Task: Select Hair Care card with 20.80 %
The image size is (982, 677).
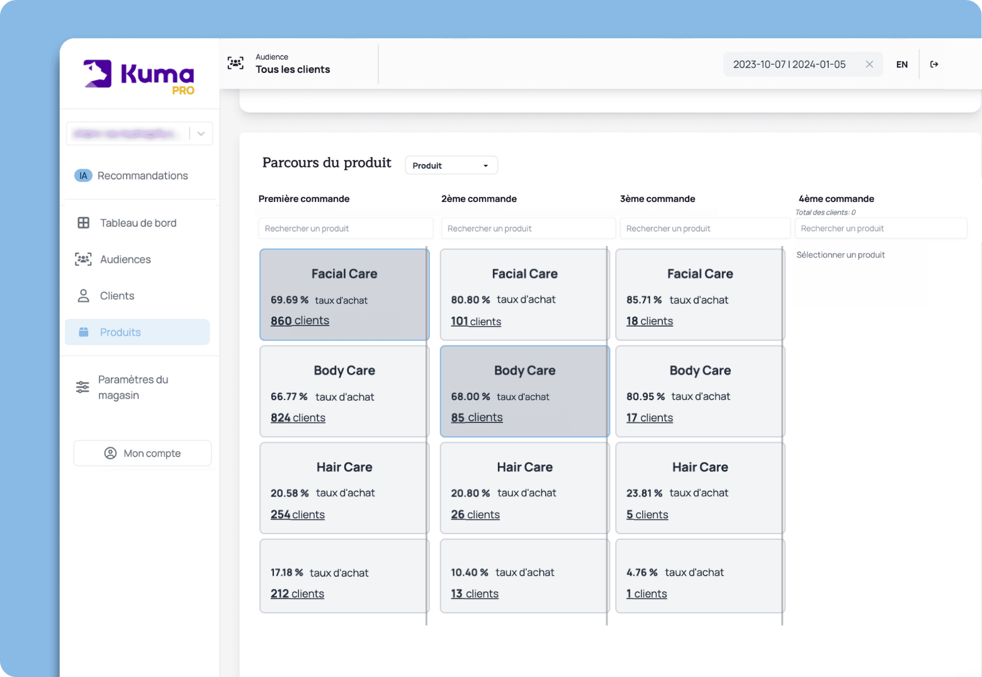Action: [x=524, y=488]
